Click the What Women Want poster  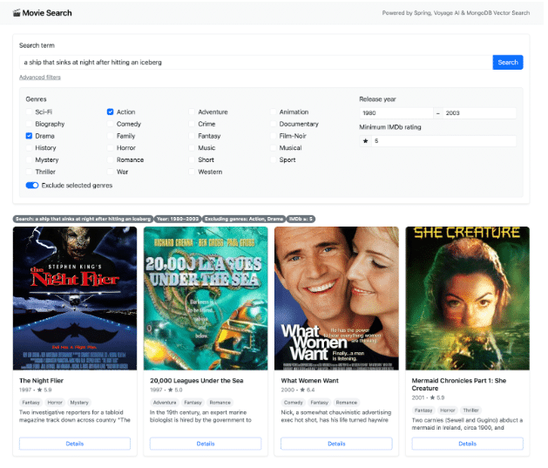tap(336, 298)
